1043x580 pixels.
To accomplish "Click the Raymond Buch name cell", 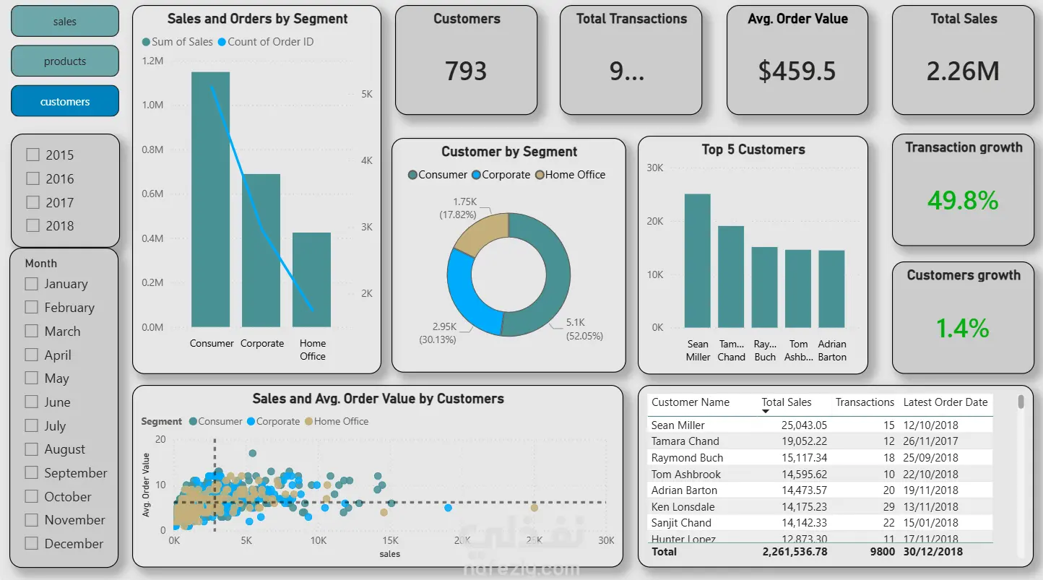I will point(687,458).
